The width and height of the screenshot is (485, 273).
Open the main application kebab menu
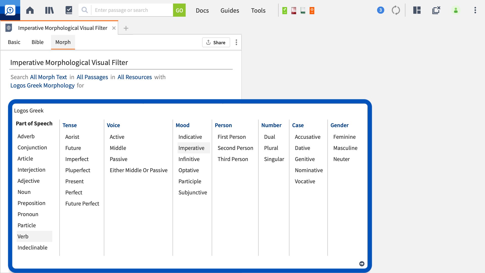475,10
